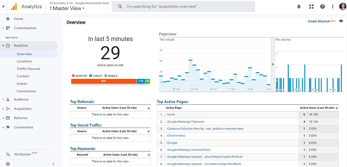Click the Create Shortcut link
347x167 pixels.
pyautogui.click(x=319, y=21)
